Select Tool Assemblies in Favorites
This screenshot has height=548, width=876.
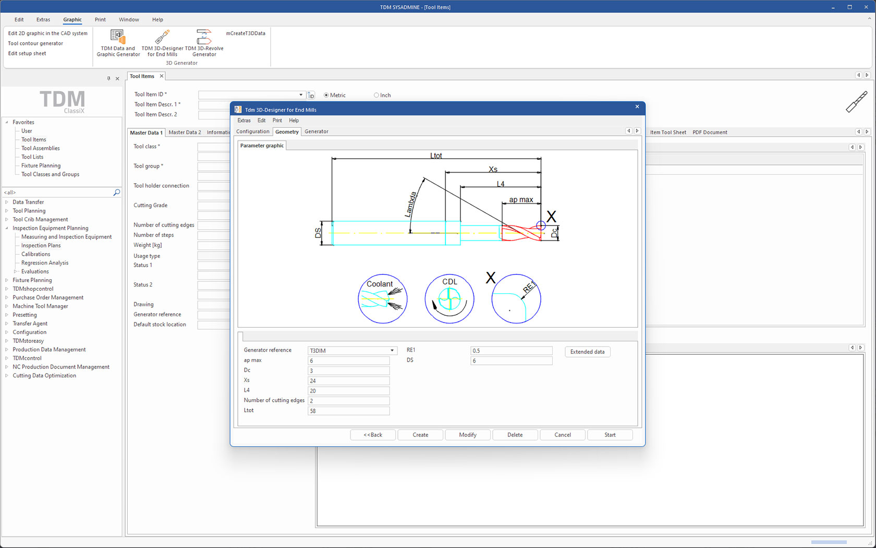click(41, 148)
